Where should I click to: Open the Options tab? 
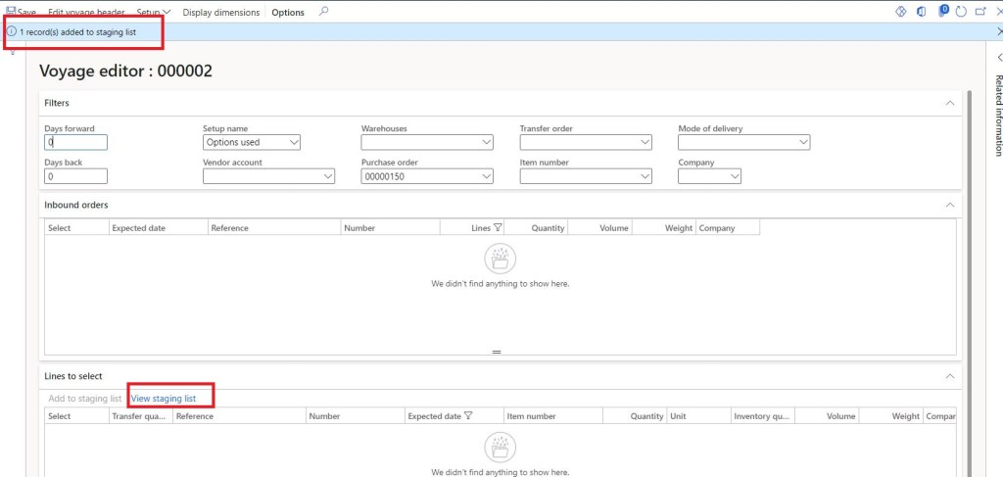(x=288, y=12)
